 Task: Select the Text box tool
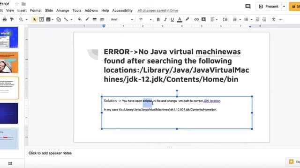point(42,20)
